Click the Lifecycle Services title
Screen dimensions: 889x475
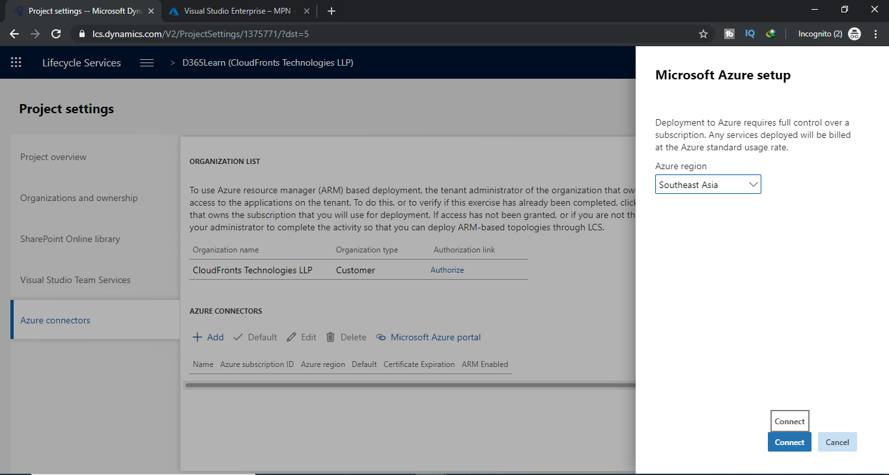click(x=81, y=62)
